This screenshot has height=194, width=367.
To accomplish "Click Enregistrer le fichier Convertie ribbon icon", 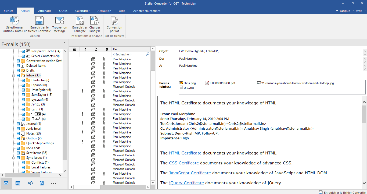I will coord(39,21).
